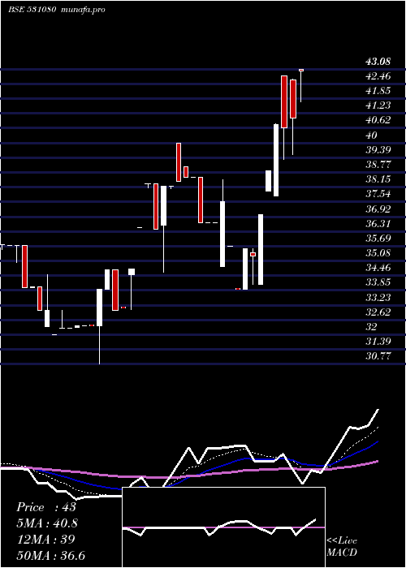Image resolution: width=406 pixels, height=568 pixels.
Task: Click the 37.54 price axis label
Action: coord(378,194)
